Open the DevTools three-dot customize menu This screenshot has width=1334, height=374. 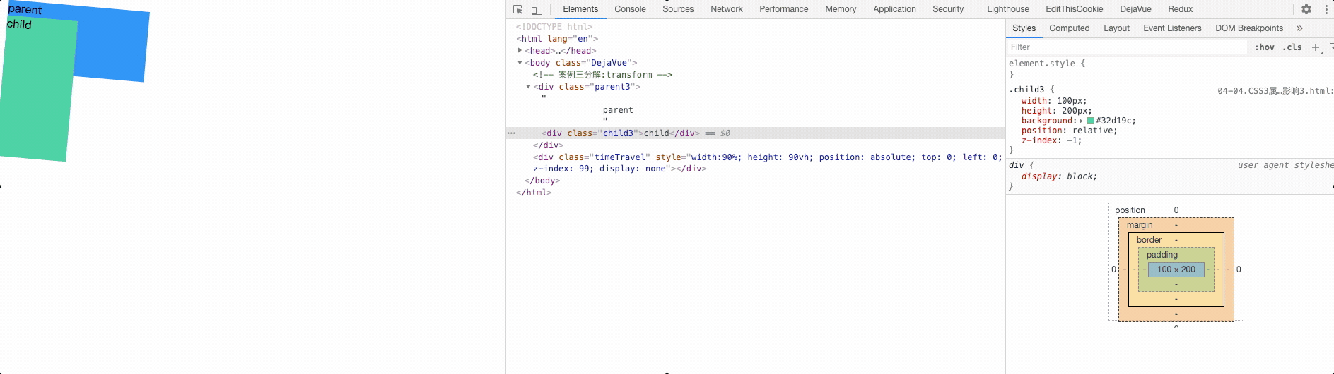click(x=1326, y=9)
